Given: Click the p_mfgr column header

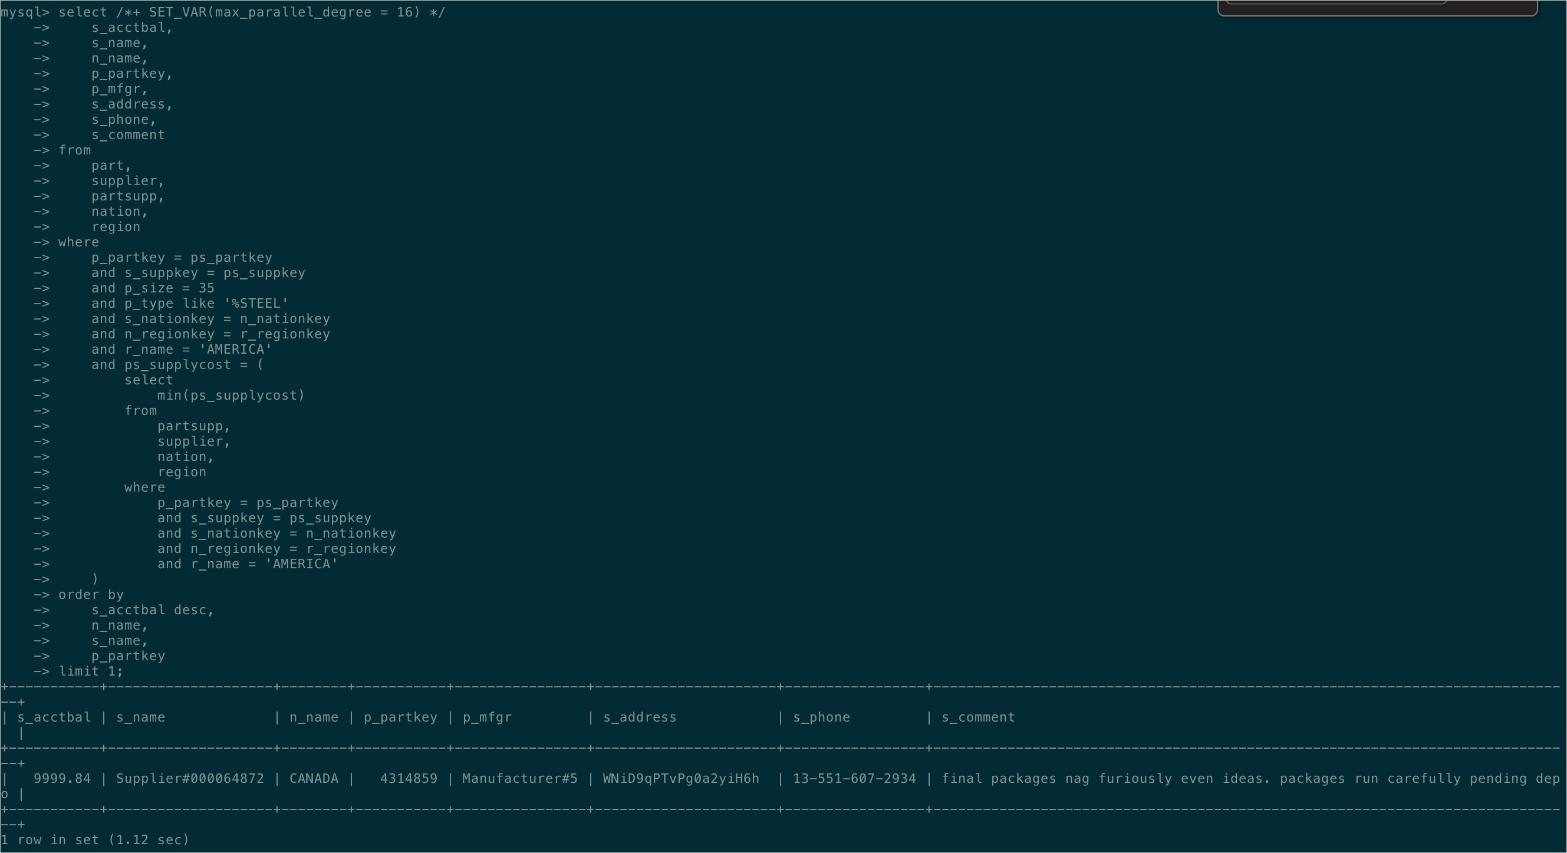Looking at the screenshot, I should [486, 717].
